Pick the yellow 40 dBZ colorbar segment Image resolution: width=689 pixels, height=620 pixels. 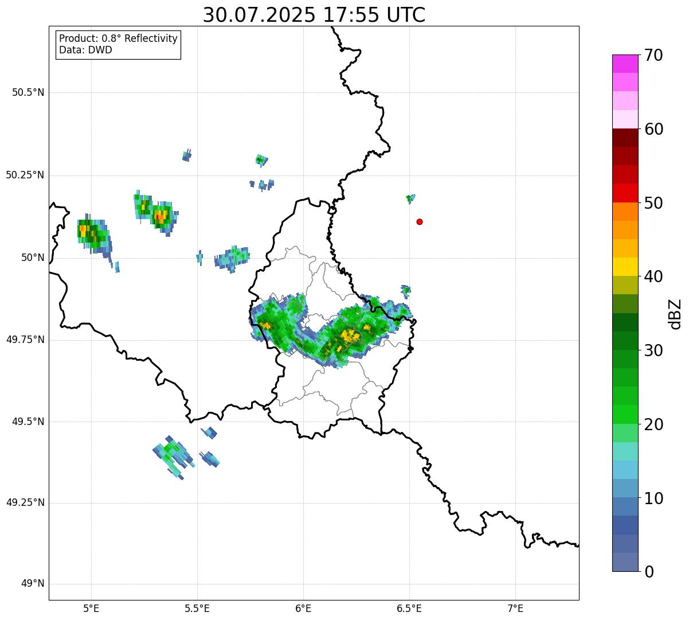click(625, 267)
